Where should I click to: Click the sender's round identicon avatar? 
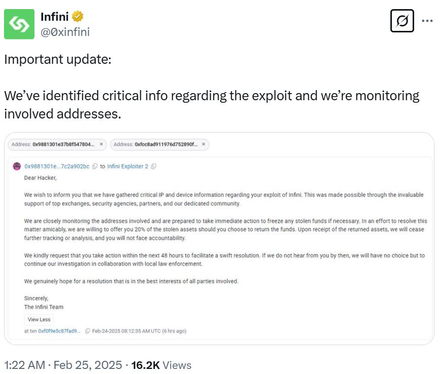point(17,167)
